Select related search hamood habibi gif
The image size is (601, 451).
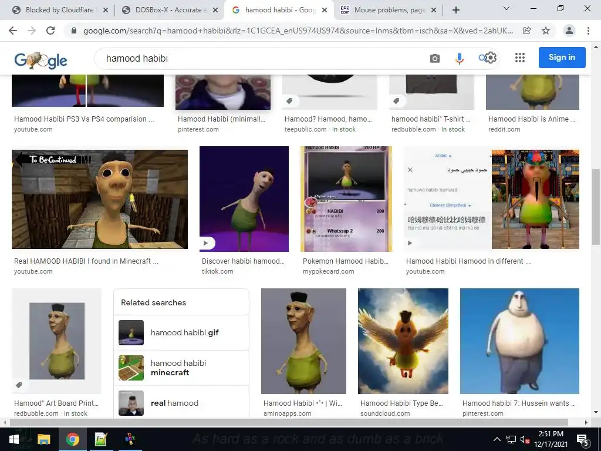pos(181,332)
